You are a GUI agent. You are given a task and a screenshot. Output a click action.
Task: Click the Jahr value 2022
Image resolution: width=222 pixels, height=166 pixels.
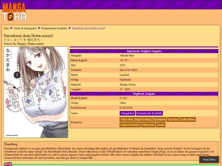click(x=123, y=65)
